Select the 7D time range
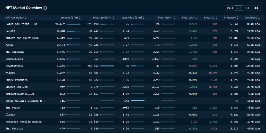The image size is (266, 133). [x=239, y=8]
